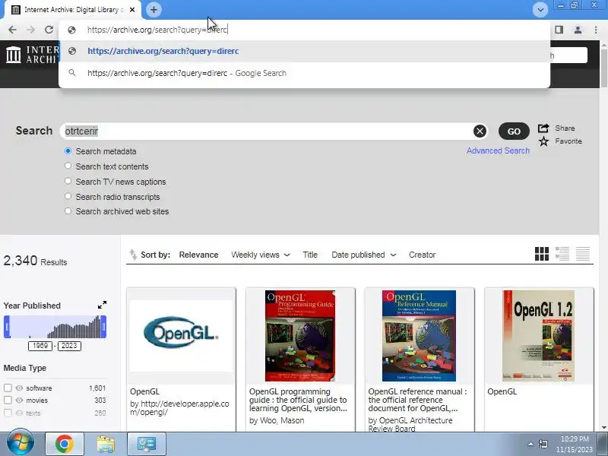Check the texts media type checkbox
608x456 pixels.
click(x=8, y=413)
